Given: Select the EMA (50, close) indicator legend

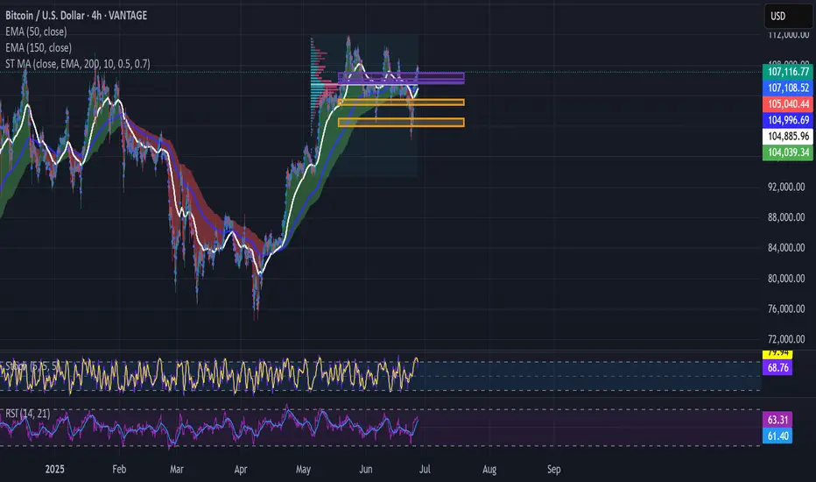Looking at the screenshot, I should [x=36, y=32].
